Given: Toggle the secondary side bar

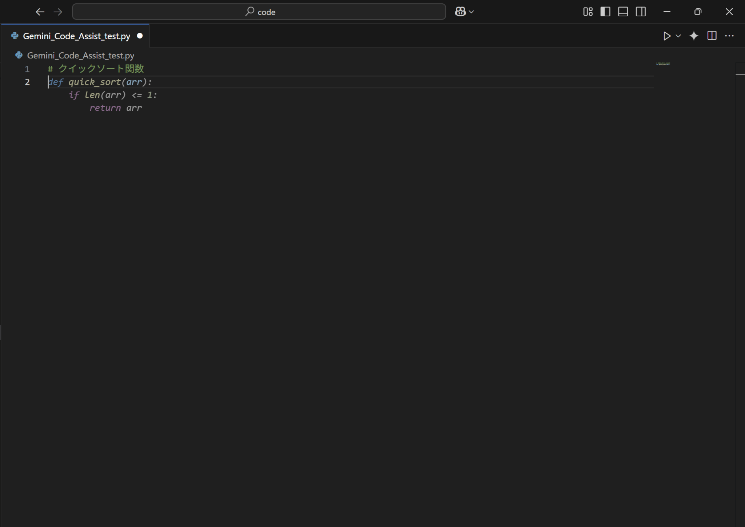Looking at the screenshot, I should 641,12.
